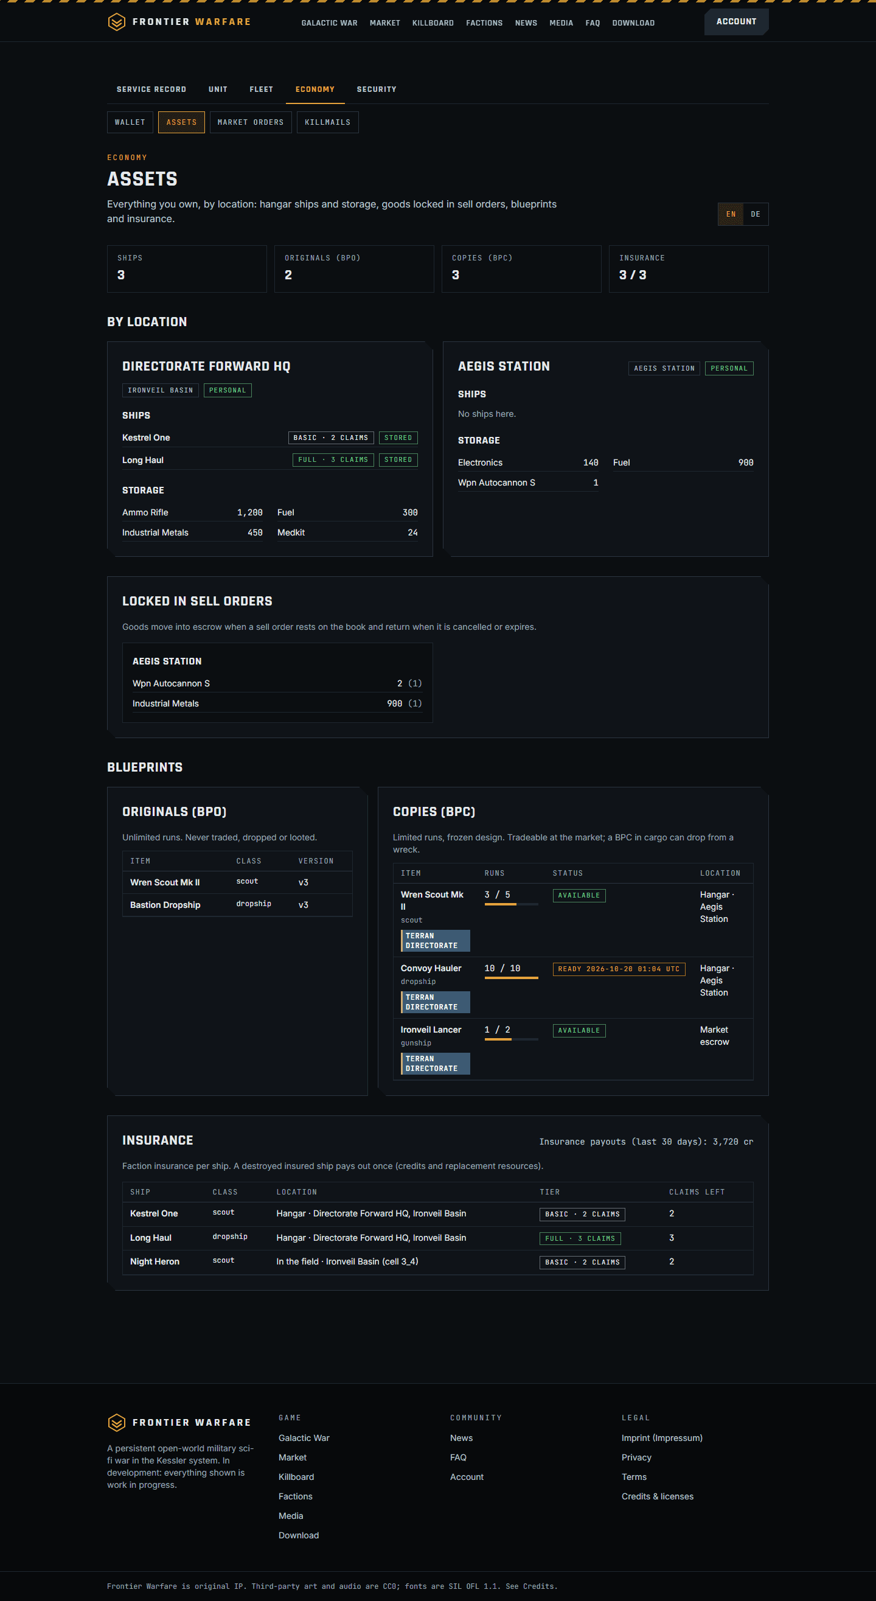Show the Killmails sub-tab

pyautogui.click(x=327, y=122)
